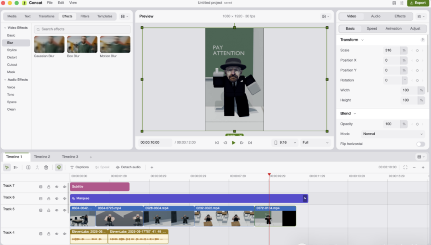Zoom out the timeline with minus icon
431x245 pixels.
pyautogui.click(x=414, y=167)
